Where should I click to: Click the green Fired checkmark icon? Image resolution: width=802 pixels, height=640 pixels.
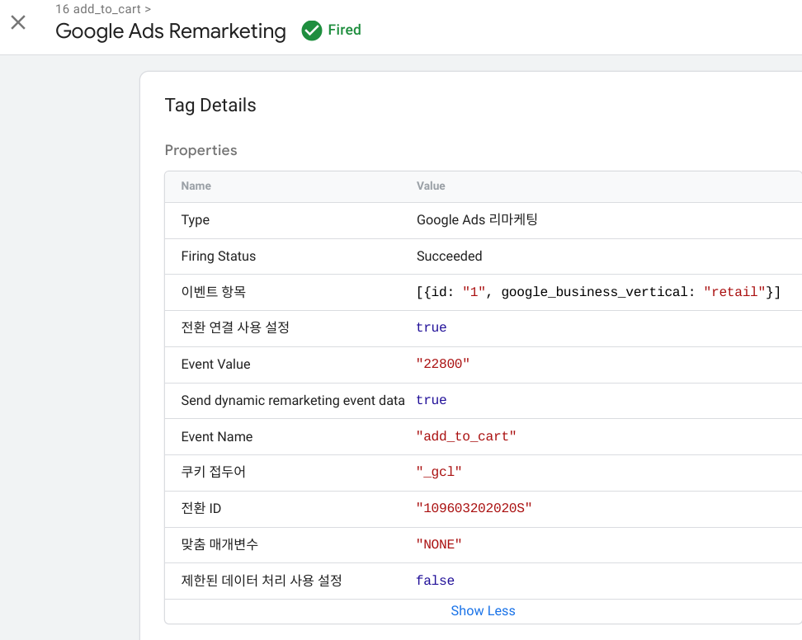coord(312,31)
